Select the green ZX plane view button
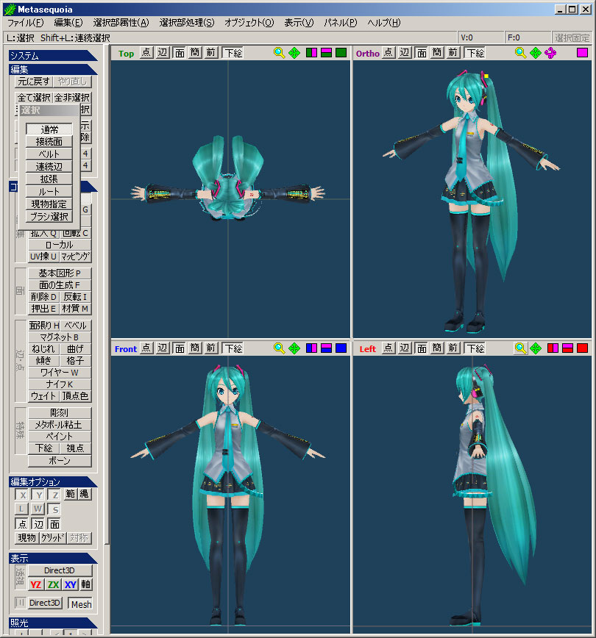 click(53, 585)
